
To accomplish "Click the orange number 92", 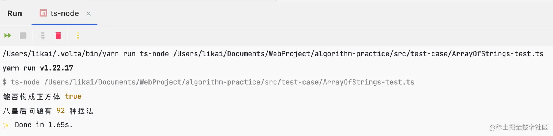I will pos(61,111).
